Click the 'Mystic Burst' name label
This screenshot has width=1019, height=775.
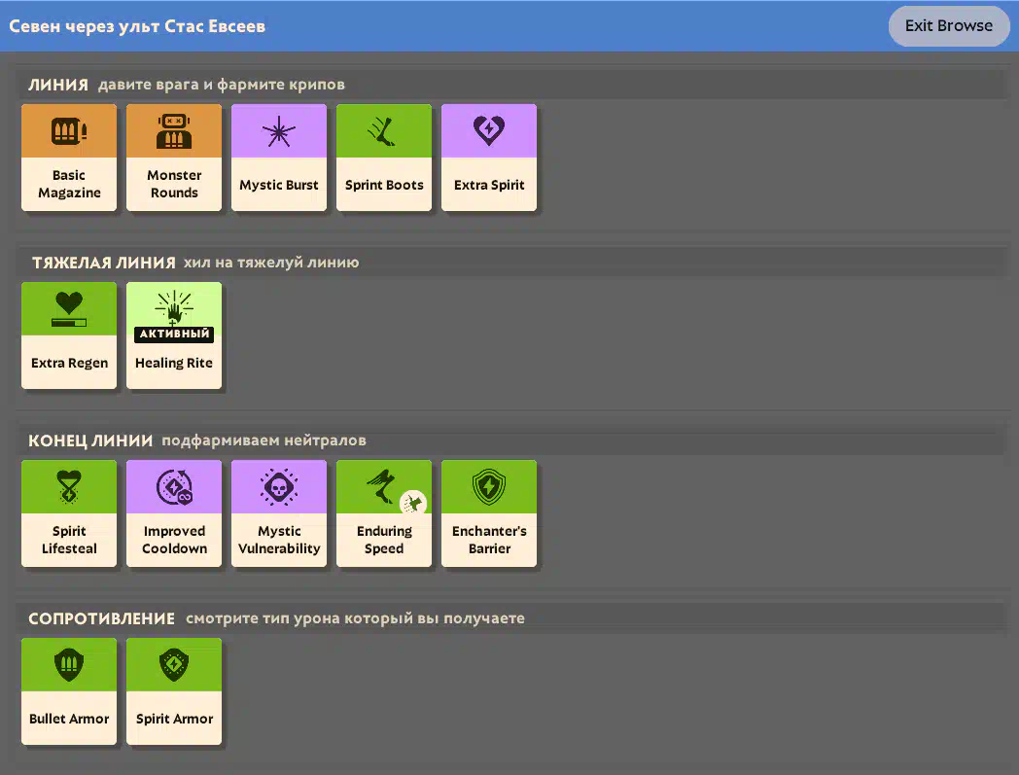(x=279, y=185)
